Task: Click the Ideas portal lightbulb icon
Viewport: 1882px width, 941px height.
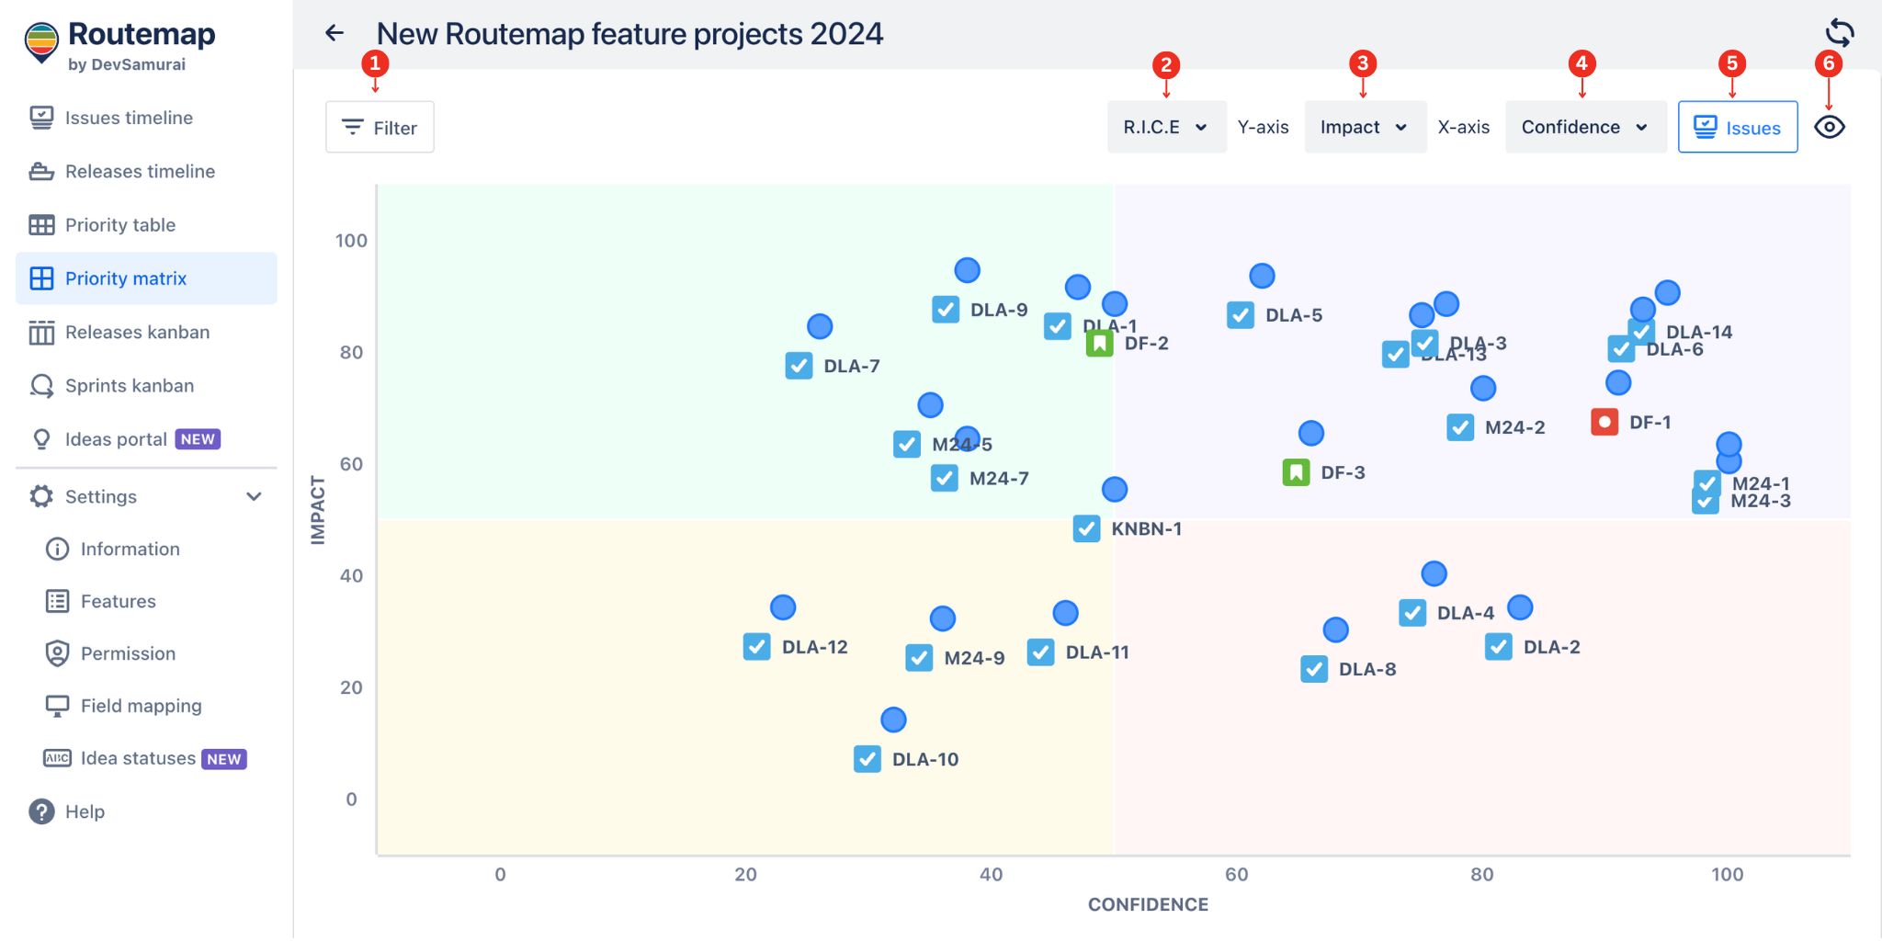Action: pyautogui.click(x=42, y=438)
